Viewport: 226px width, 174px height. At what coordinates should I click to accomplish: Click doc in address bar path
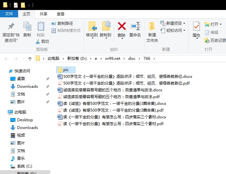point(132,59)
